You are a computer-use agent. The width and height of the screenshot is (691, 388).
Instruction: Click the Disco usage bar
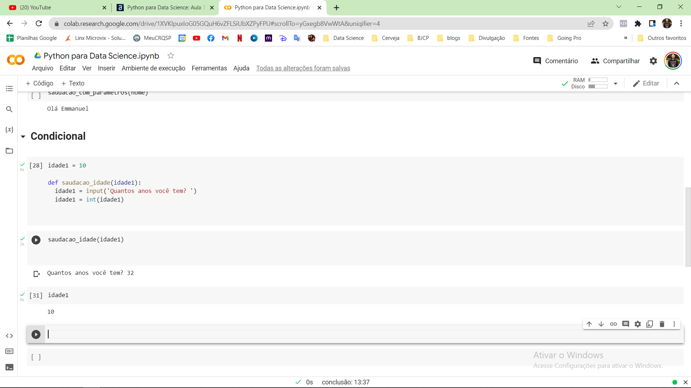pyautogui.click(x=598, y=86)
